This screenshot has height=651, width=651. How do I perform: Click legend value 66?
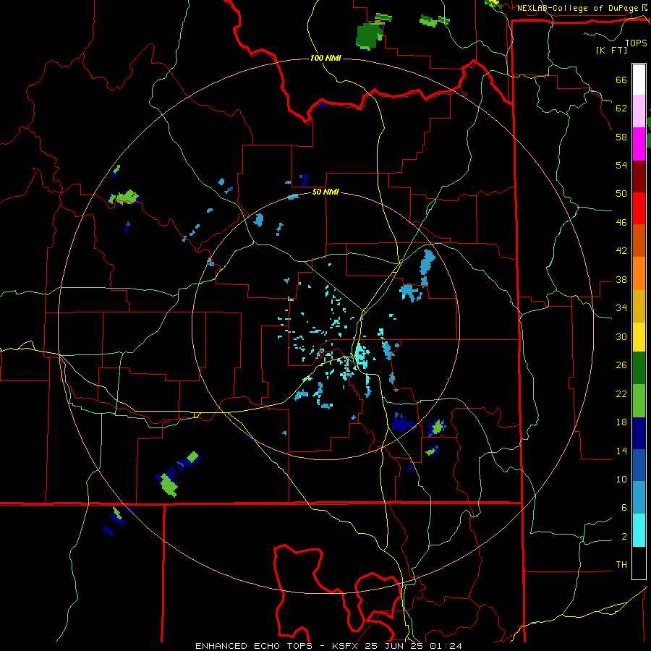[621, 80]
